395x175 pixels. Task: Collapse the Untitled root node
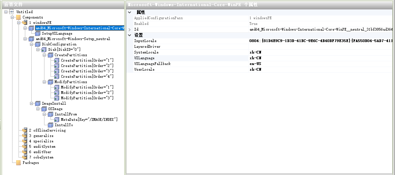pos(6,12)
